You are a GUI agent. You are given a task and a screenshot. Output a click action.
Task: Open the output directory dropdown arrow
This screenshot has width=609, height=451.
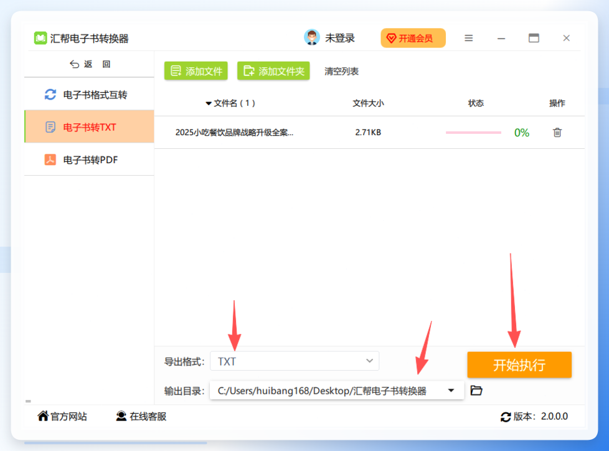click(x=451, y=391)
